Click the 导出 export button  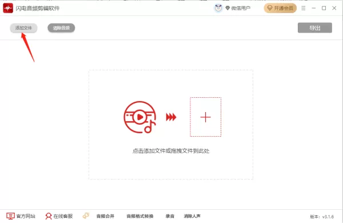point(315,28)
